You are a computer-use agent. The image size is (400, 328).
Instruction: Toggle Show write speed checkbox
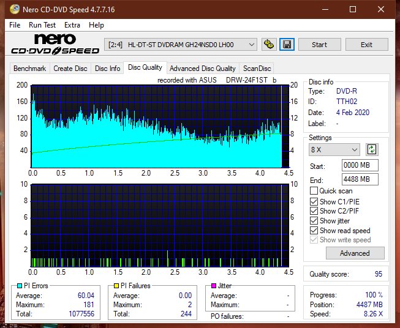coord(314,240)
